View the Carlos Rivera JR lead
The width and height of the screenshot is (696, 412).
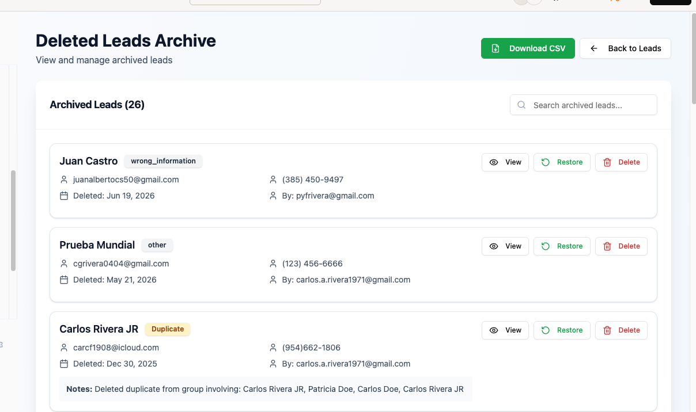505,330
